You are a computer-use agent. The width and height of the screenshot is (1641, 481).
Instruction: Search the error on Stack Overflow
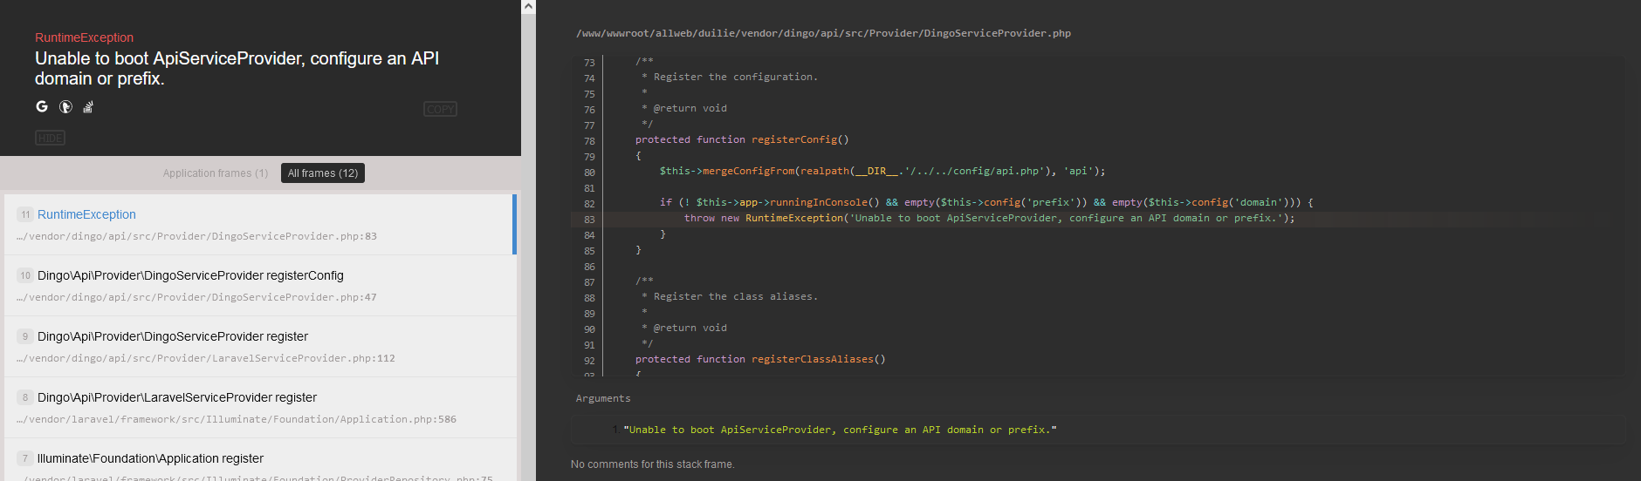pos(88,106)
